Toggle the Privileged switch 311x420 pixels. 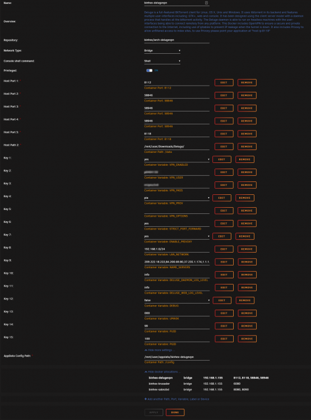(149, 71)
